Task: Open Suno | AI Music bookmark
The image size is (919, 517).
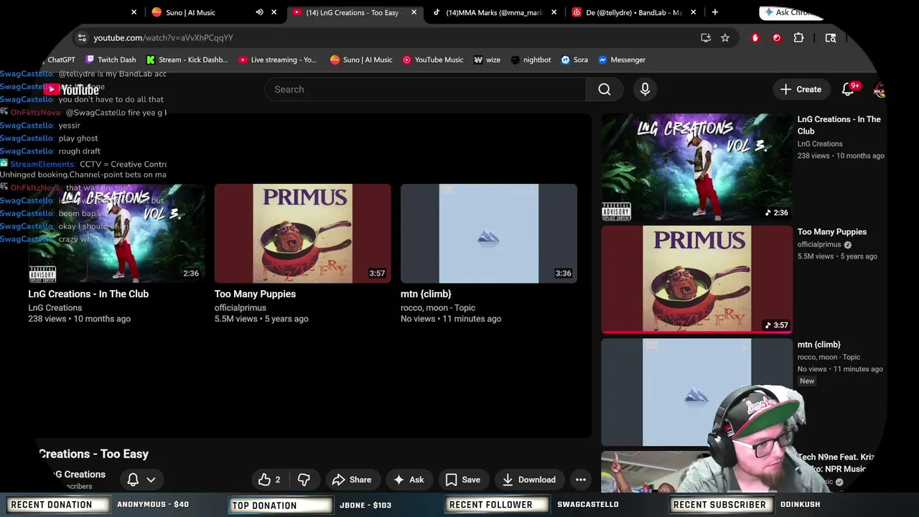Action: [361, 60]
